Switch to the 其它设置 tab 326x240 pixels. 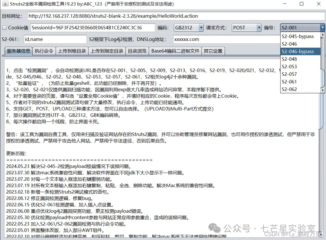tap(213, 51)
